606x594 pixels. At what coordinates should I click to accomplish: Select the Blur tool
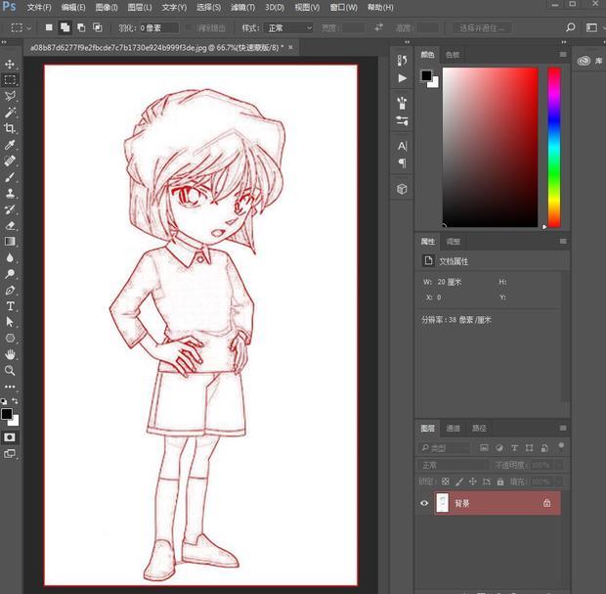coord(10,257)
